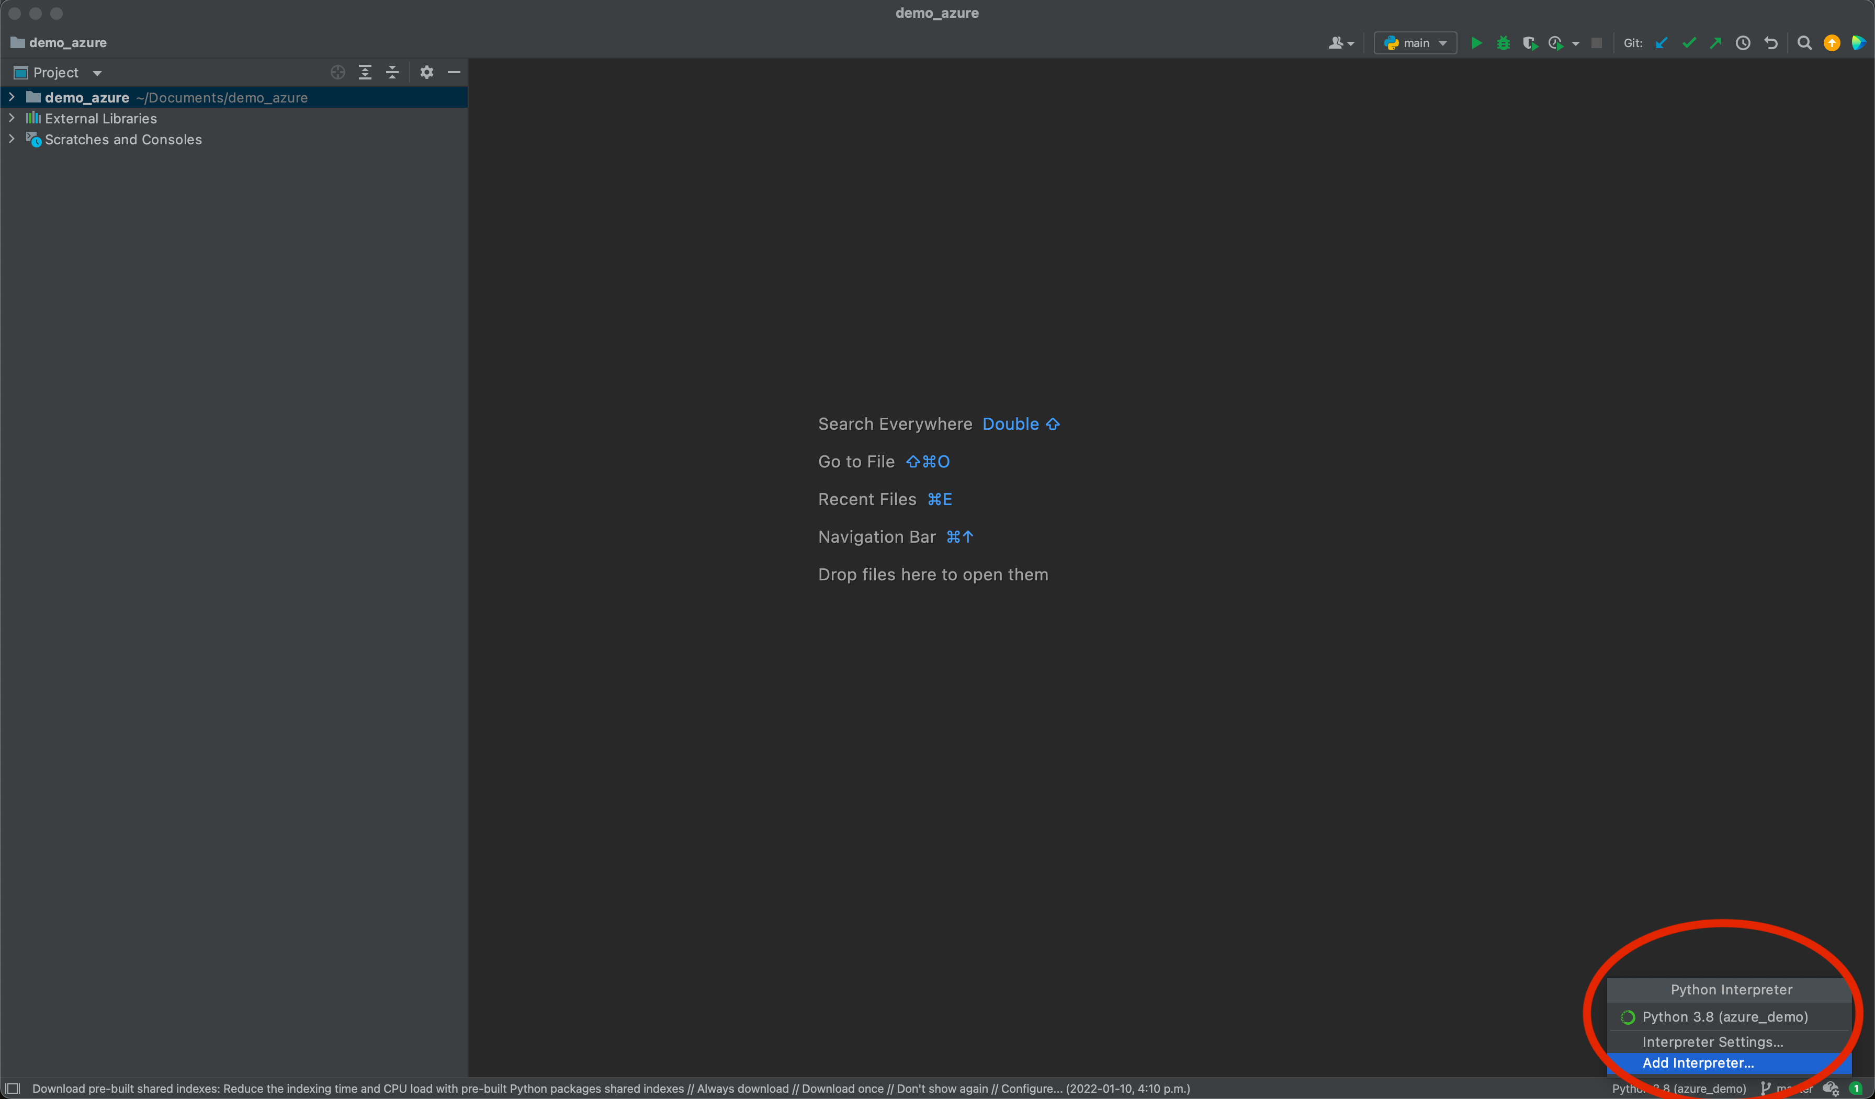
Task: Click Git push arrow icon
Action: pos(1716,43)
